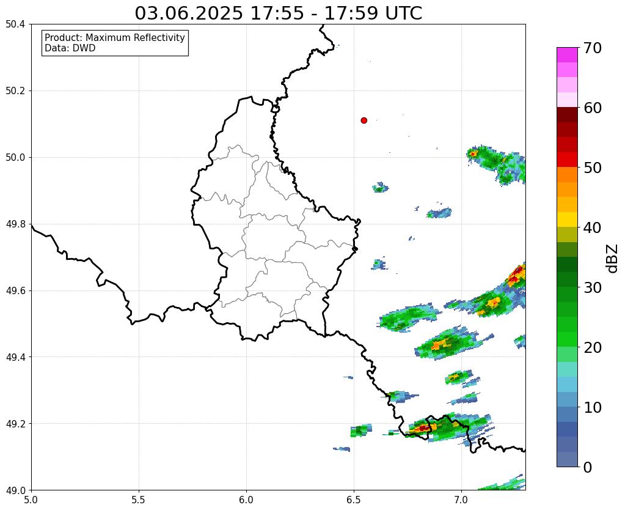Click the 'dBZ' colorbar unit label

[613, 258]
